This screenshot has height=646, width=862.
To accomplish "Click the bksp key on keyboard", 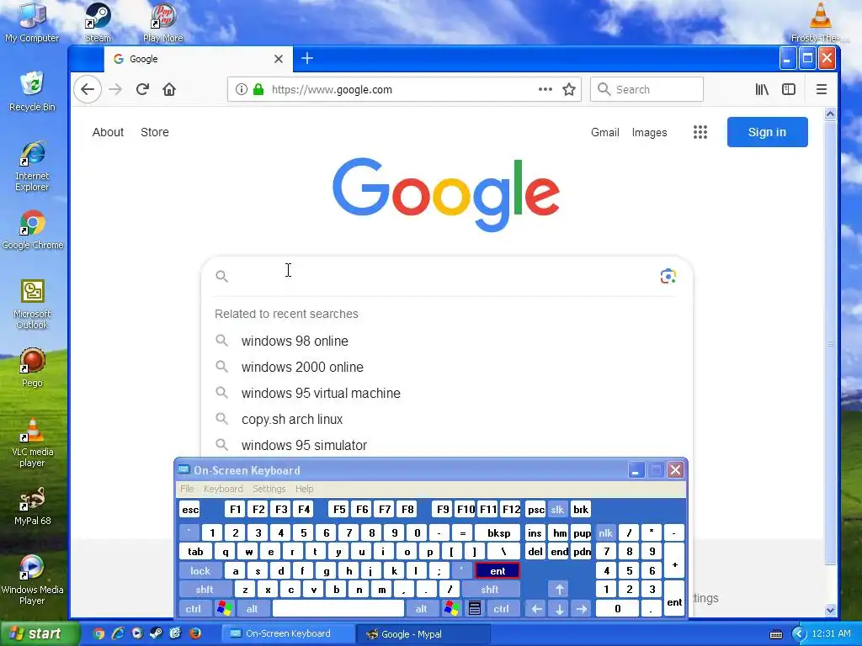I will [x=498, y=532].
